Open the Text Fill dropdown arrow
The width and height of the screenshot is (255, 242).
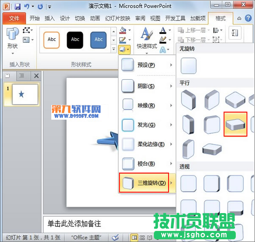(170, 30)
